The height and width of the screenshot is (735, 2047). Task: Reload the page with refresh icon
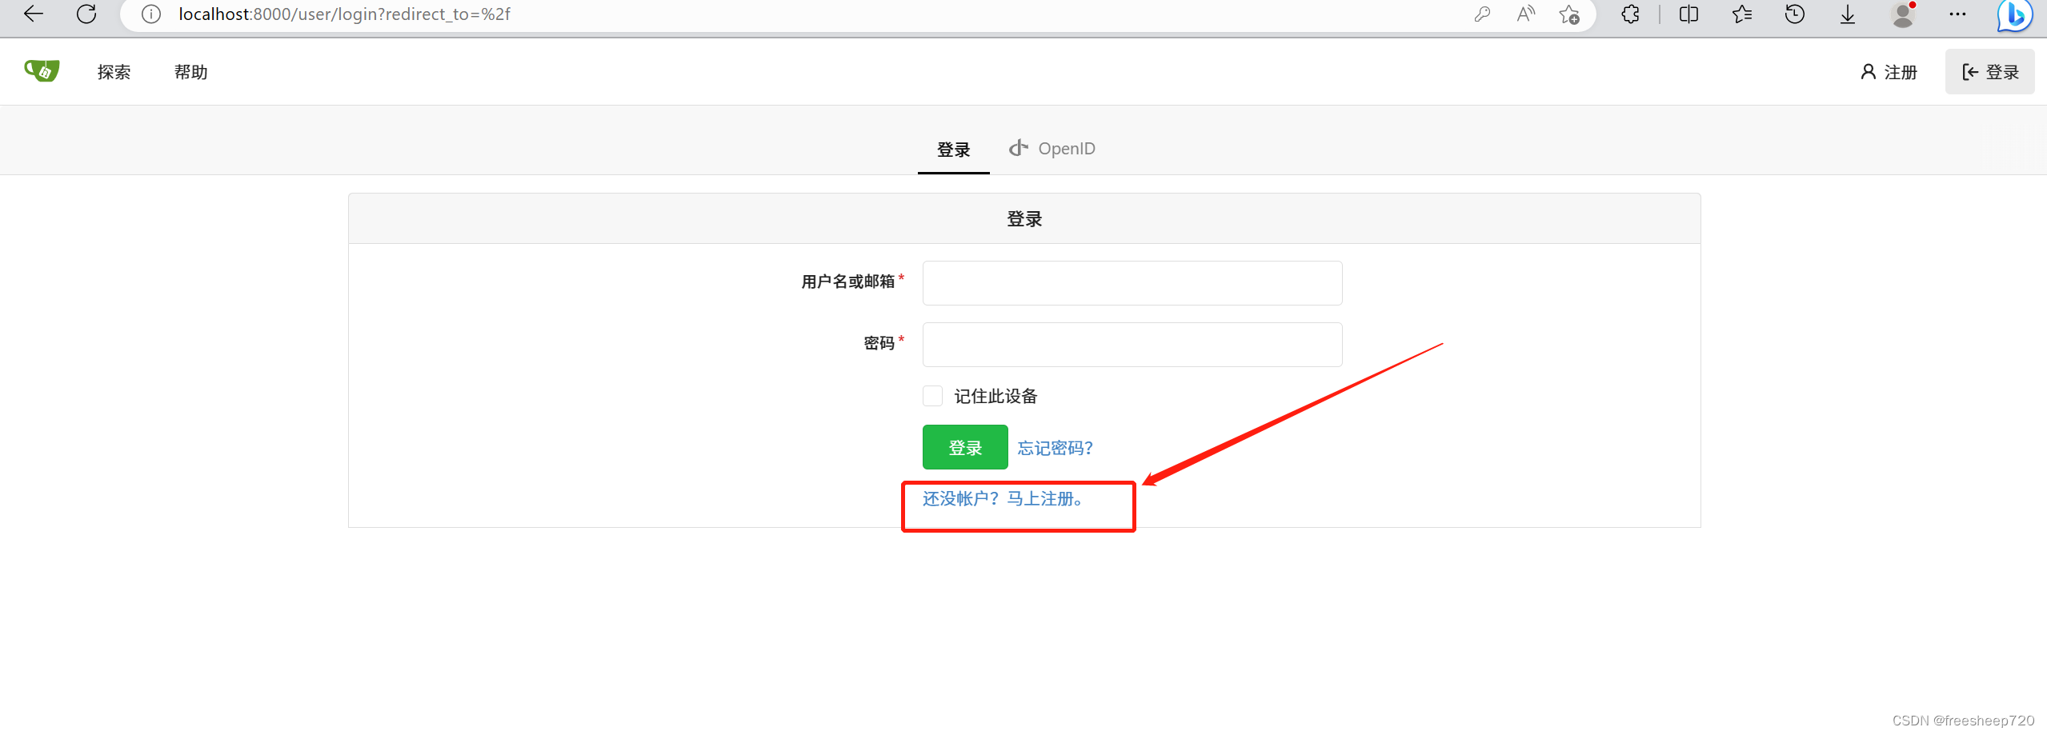[86, 14]
